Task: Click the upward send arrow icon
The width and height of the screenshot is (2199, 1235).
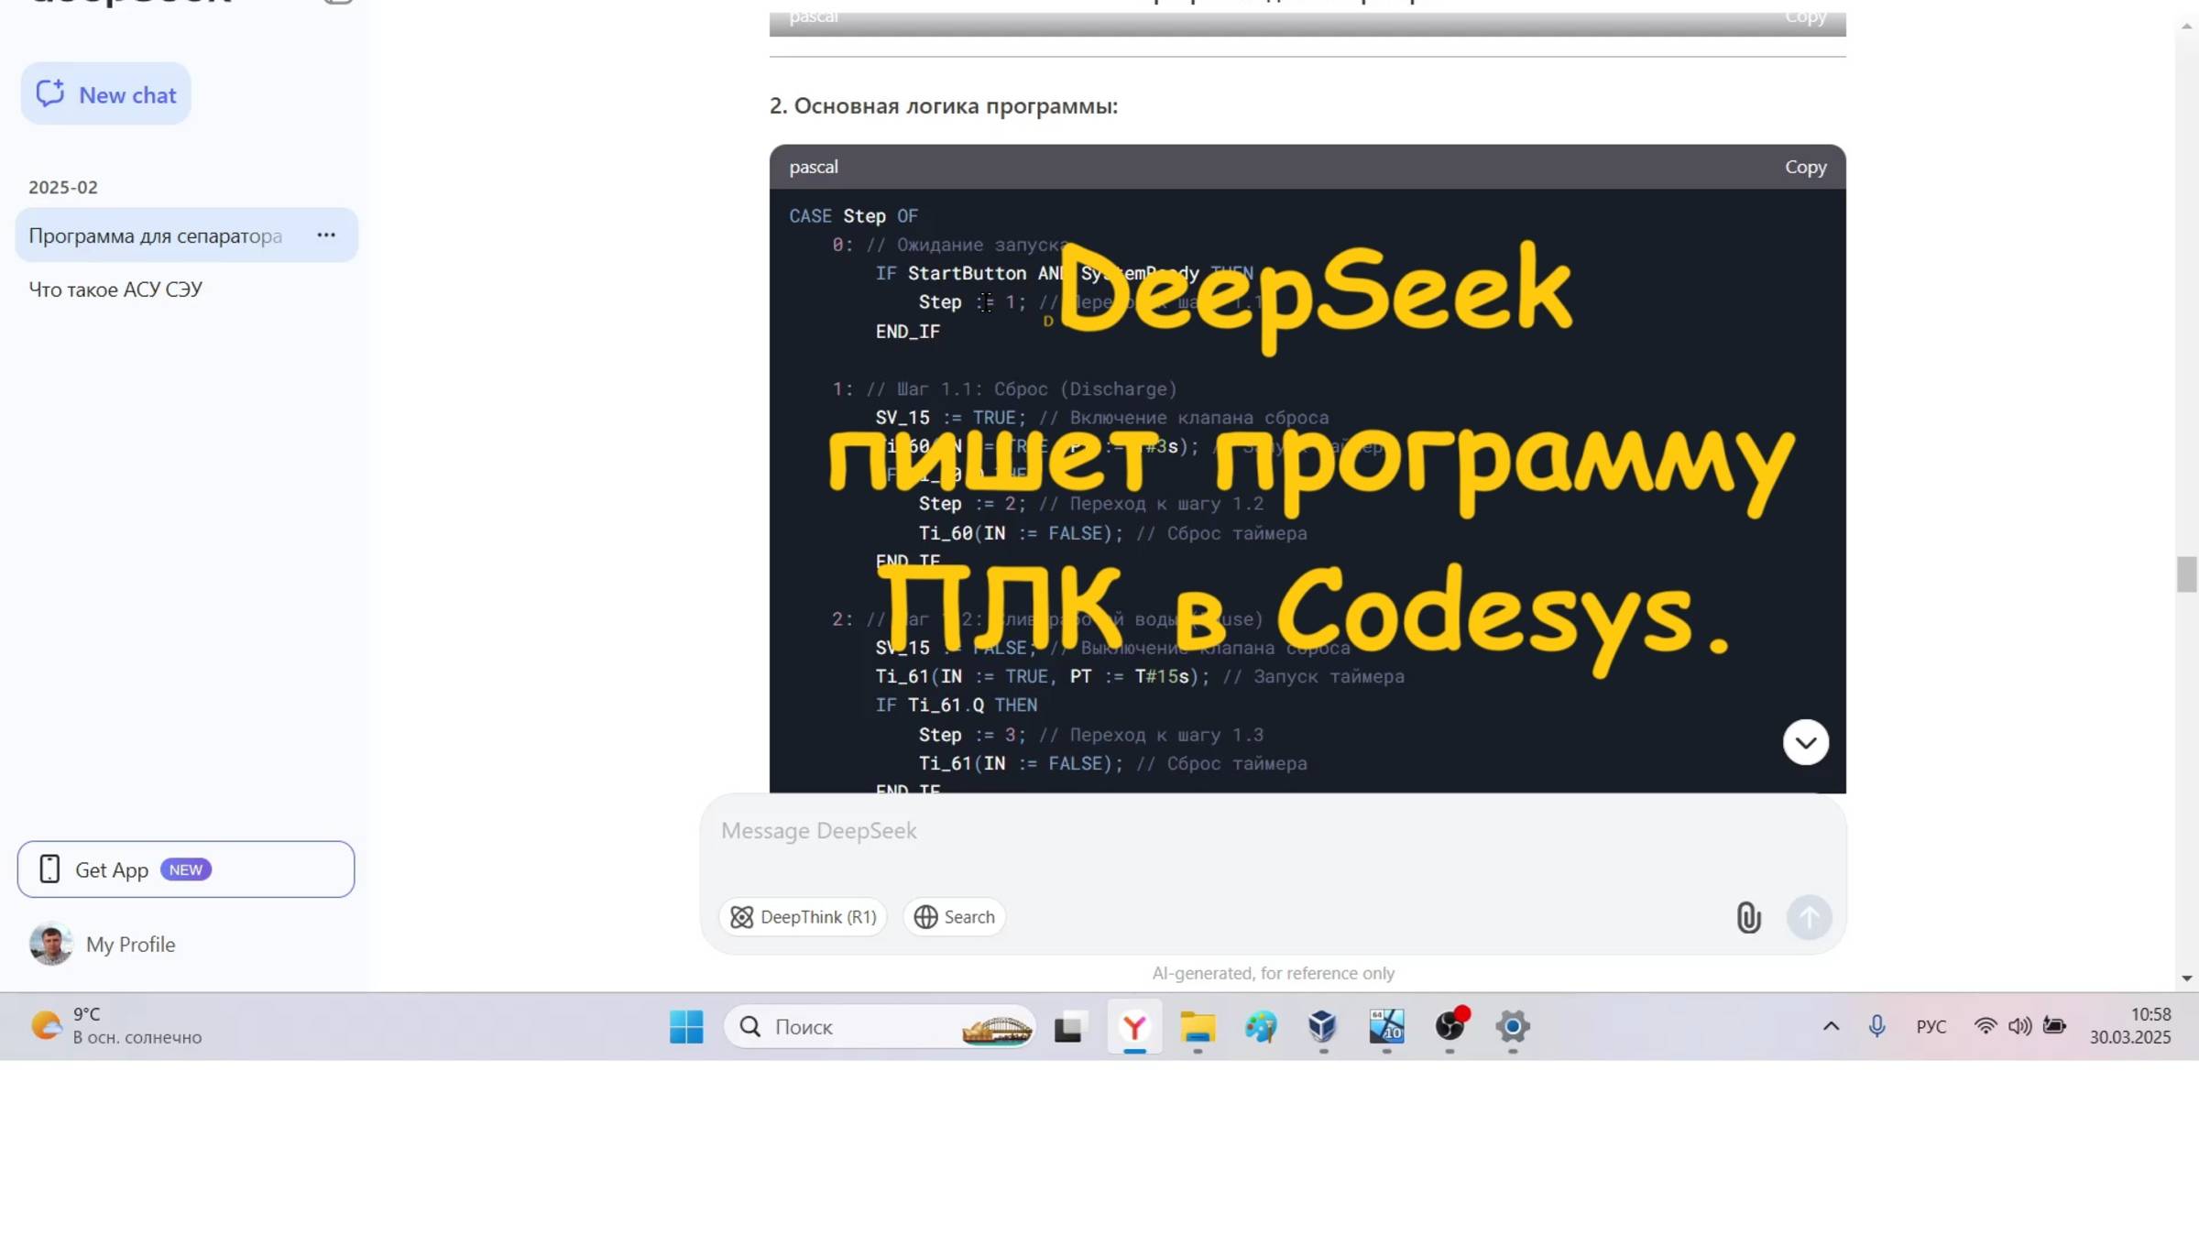Action: pyautogui.click(x=1808, y=917)
